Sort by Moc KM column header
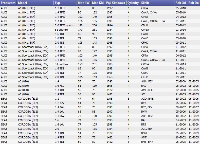Viewport: 200px width, 144px height. click(98, 3)
